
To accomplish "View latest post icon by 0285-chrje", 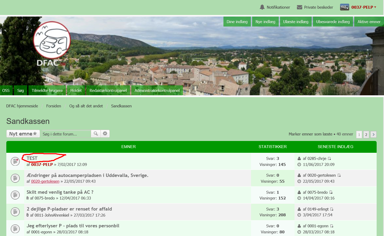I will (330, 159).
